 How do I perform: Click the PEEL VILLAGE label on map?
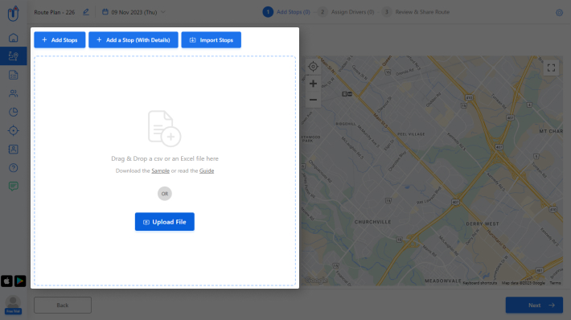pyautogui.click(x=411, y=134)
